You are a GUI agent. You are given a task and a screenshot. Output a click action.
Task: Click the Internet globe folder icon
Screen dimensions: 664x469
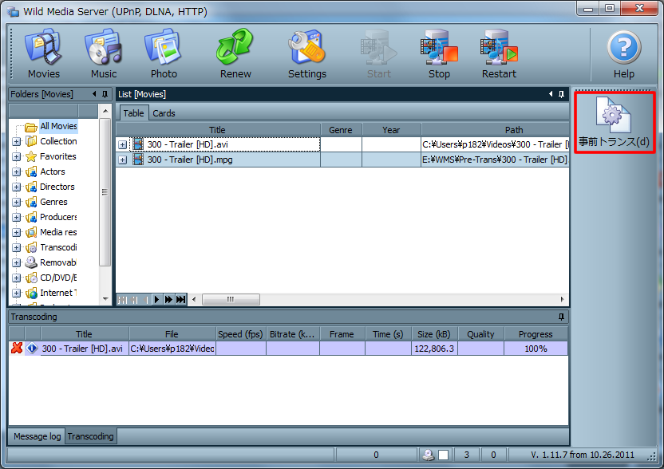pyautogui.click(x=31, y=293)
